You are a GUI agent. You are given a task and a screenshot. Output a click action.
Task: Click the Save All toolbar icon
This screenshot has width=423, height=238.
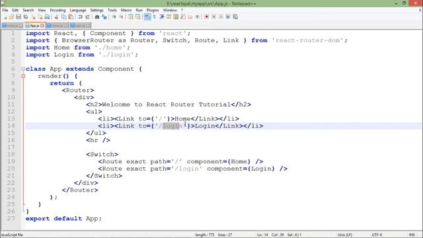pyautogui.click(x=26, y=17)
